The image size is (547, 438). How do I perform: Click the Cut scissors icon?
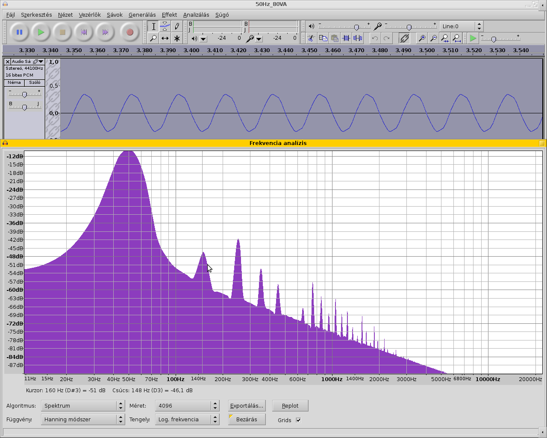(311, 38)
